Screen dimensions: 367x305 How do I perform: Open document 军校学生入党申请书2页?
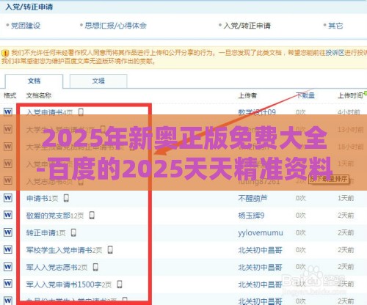tap(64, 250)
